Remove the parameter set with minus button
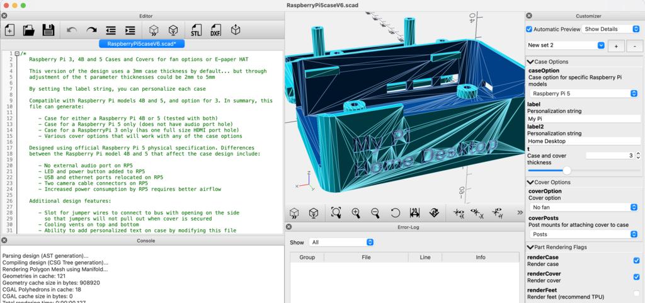This screenshot has height=303, width=645. pyautogui.click(x=635, y=46)
